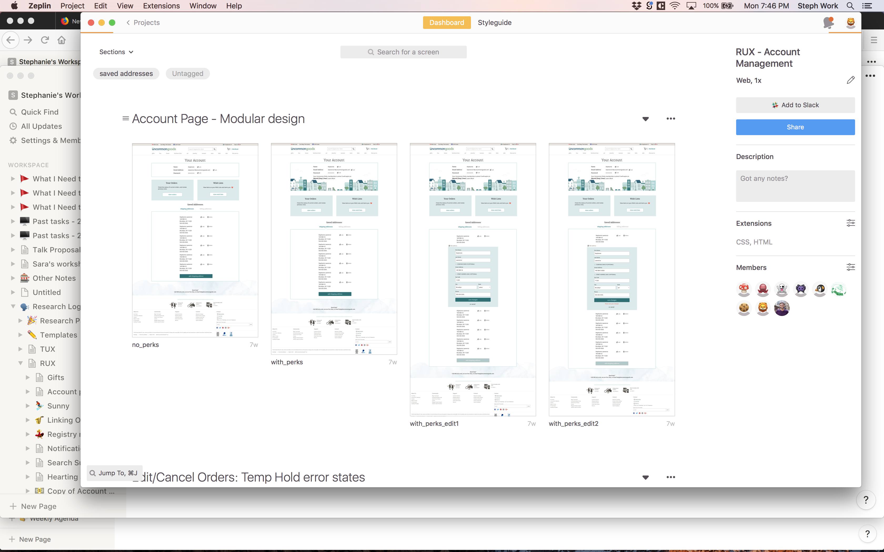The width and height of the screenshot is (884, 552).
Task: Open the notifications bell icon
Action: [828, 23]
